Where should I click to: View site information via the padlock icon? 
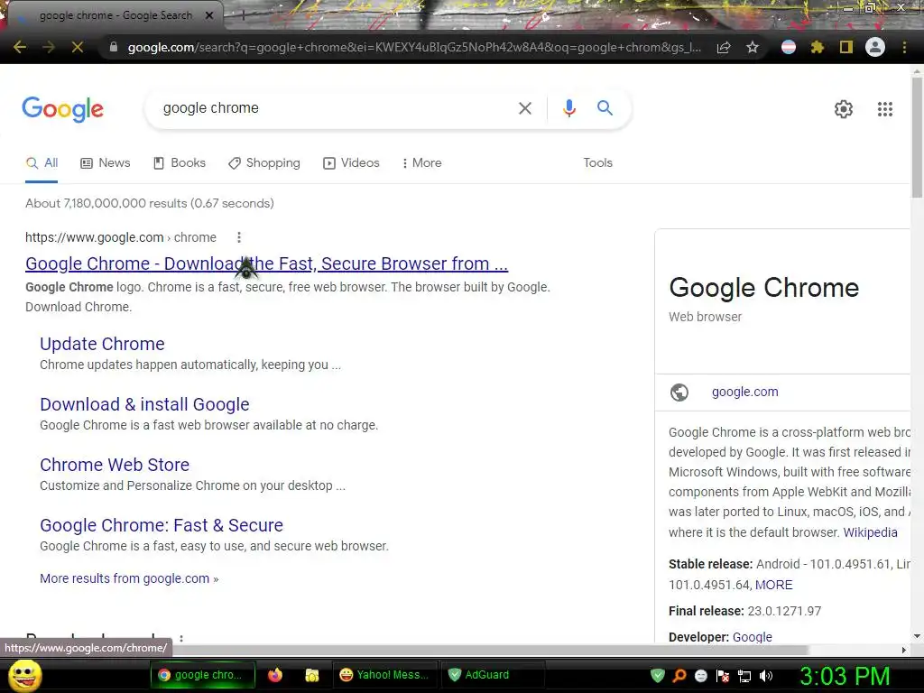pos(113,47)
